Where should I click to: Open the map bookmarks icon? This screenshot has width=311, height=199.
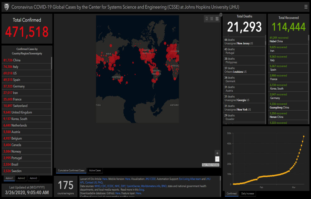pos(207,19)
